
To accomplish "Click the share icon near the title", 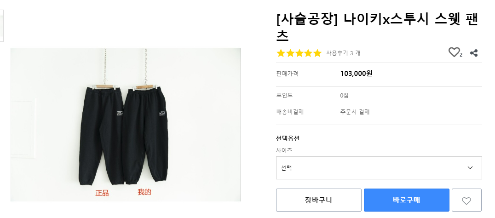I will pos(474,53).
